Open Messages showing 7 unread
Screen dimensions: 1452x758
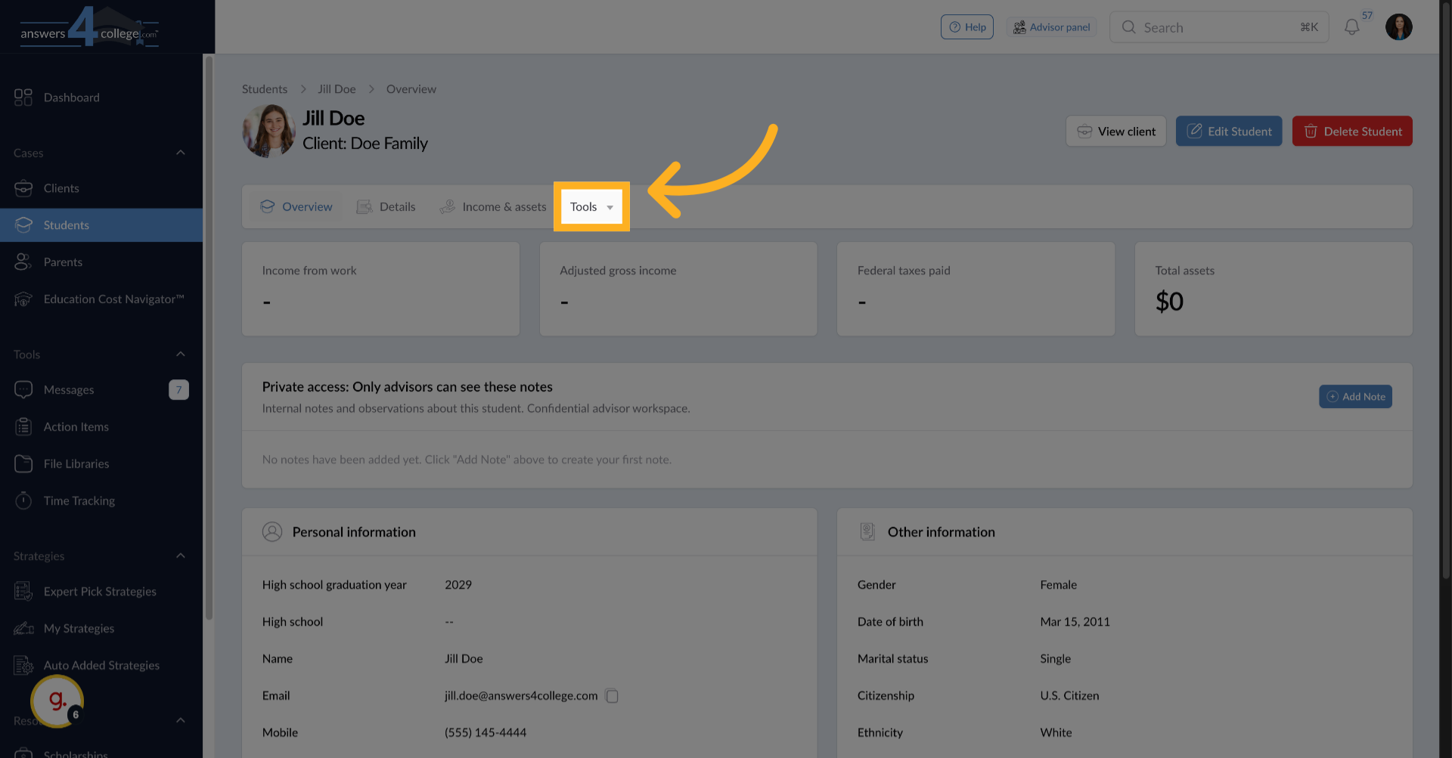pyautogui.click(x=68, y=389)
